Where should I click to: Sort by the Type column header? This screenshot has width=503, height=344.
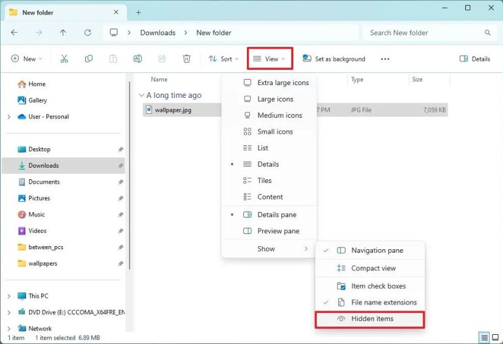pos(357,80)
